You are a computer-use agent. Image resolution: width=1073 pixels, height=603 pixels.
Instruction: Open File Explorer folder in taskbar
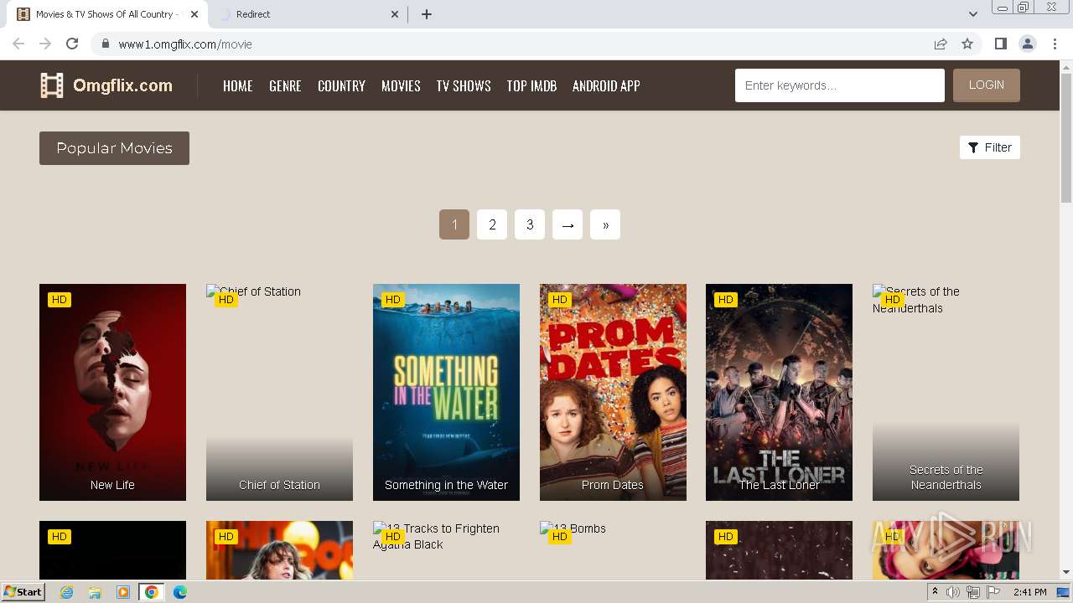[x=95, y=592]
